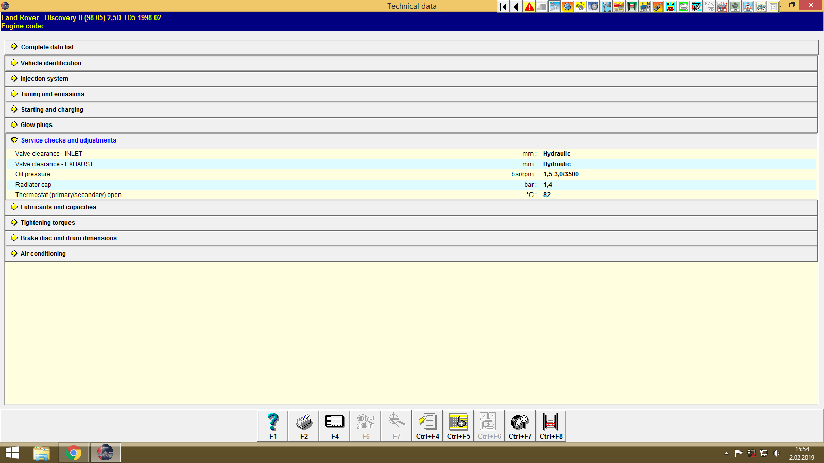
Task: Open the Ctrl+F7 gauges diagnostic icon
Action: coord(520,425)
